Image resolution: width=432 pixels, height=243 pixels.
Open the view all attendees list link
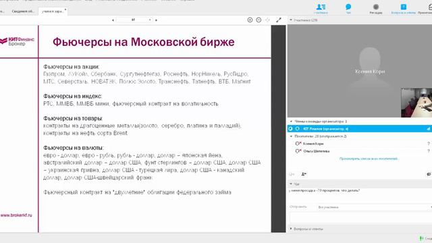369,159
